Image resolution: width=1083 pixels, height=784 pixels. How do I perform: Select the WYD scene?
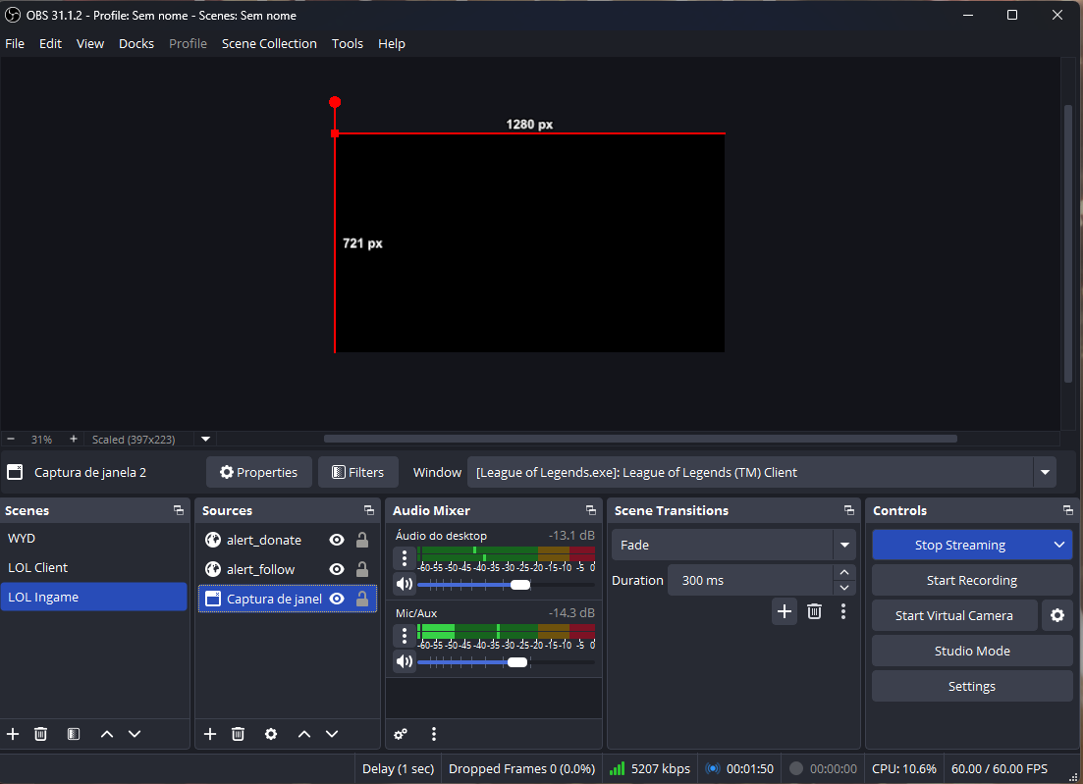94,539
